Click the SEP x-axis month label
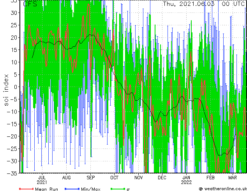The width and height of the screenshot is (247, 191). [90, 178]
